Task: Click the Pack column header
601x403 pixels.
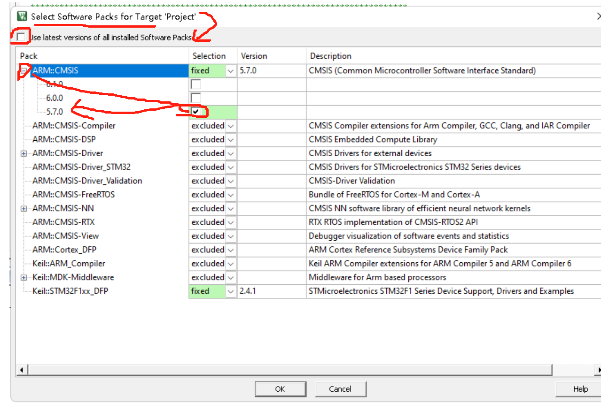Action: pyautogui.click(x=30, y=56)
